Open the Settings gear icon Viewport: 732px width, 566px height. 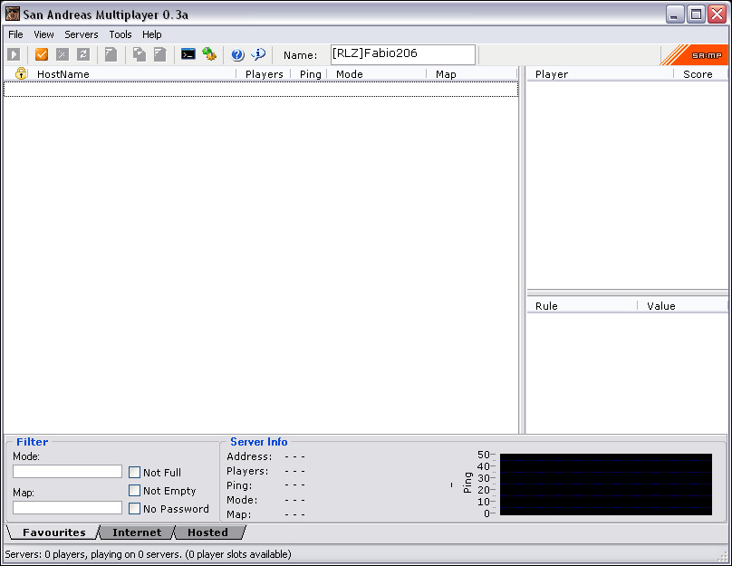pos(209,54)
